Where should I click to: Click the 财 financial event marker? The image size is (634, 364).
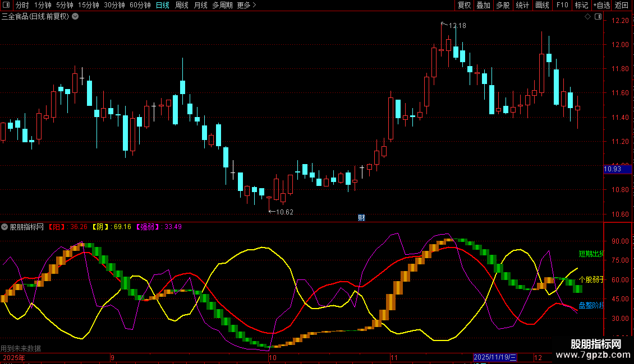click(361, 217)
